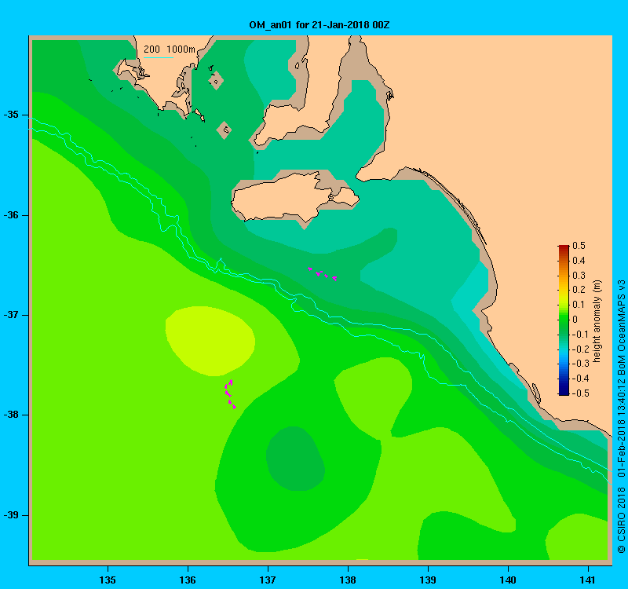Click the 0 value on the color scale
This screenshot has width=628, height=589.
pyautogui.click(x=575, y=320)
